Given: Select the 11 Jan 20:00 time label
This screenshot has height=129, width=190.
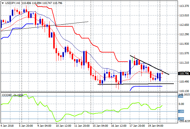Looking at the screenshot, I should click(82, 126).
